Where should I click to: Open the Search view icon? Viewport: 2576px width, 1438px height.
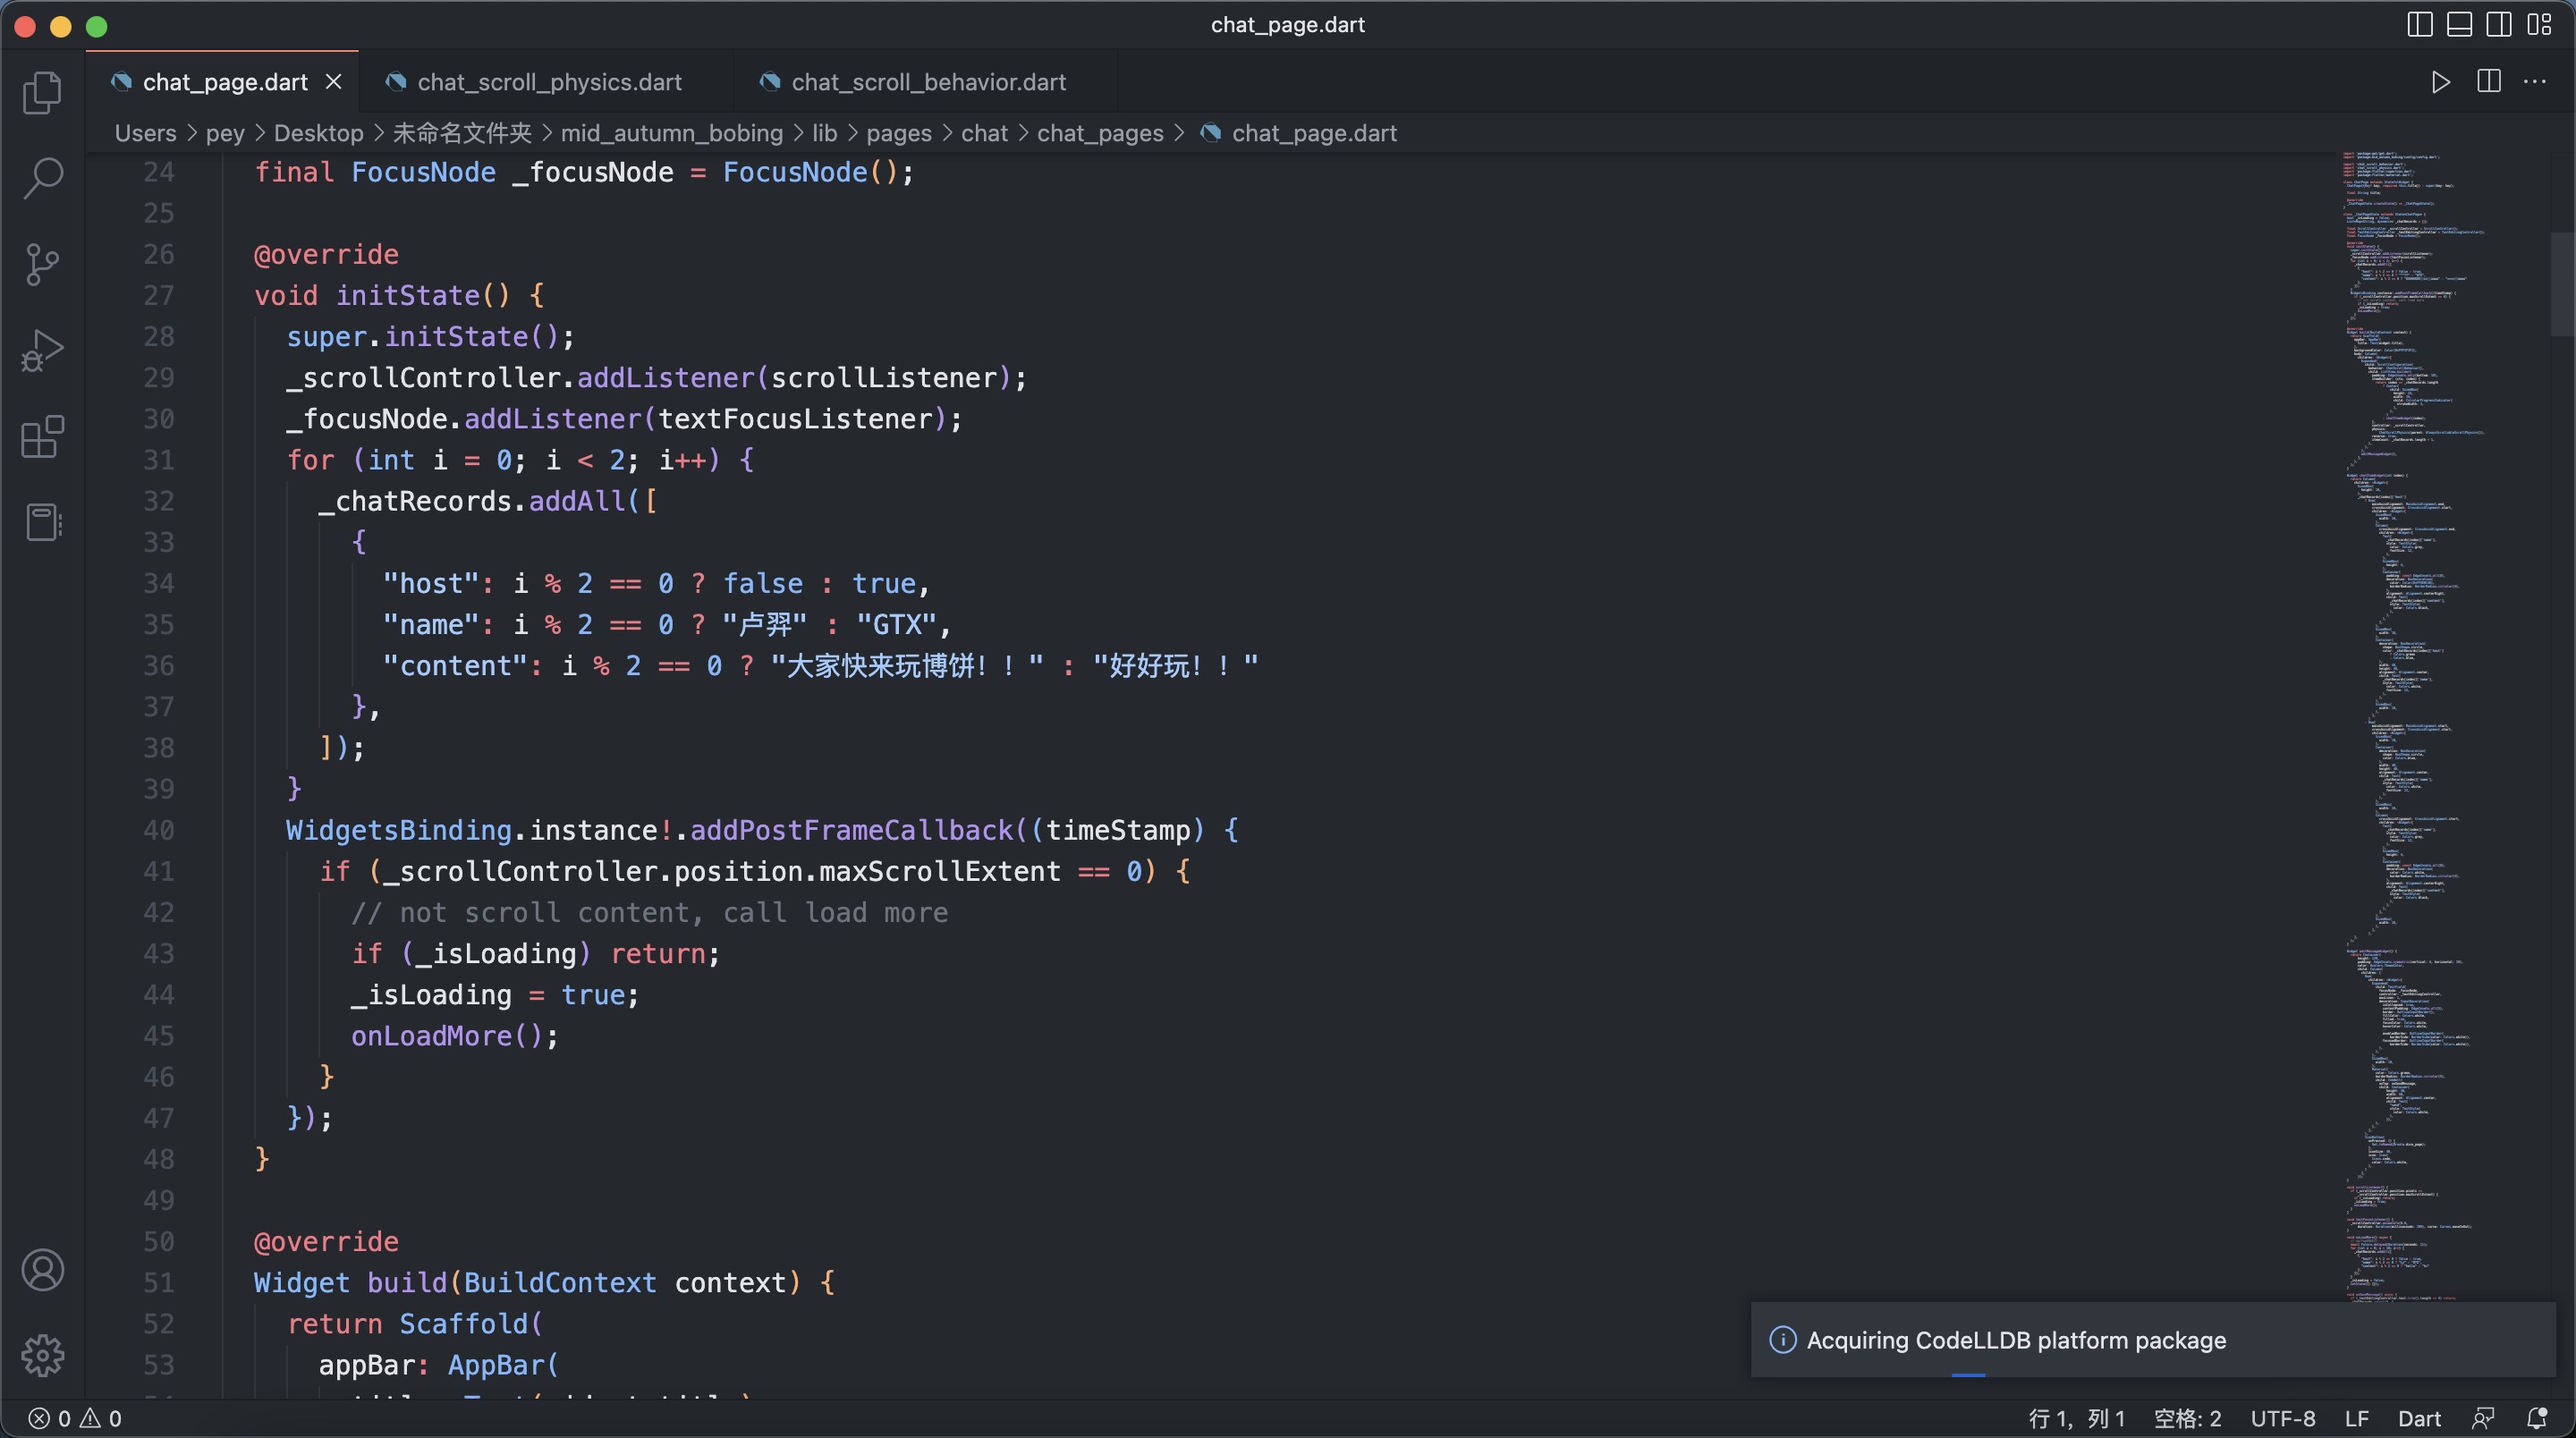(x=42, y=178)
